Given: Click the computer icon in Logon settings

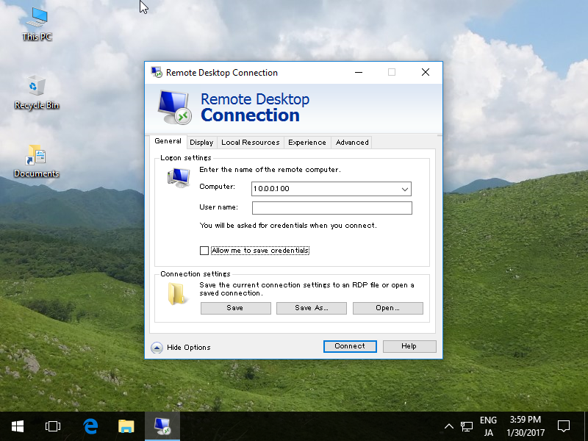Looking at the screenshot, I should (177, 177).
